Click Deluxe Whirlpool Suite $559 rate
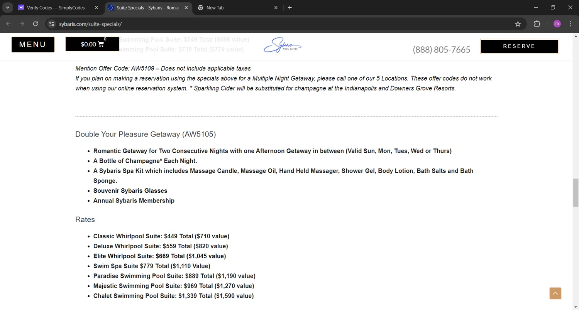The width and height of the screenshot is (579, 310). 161,246
